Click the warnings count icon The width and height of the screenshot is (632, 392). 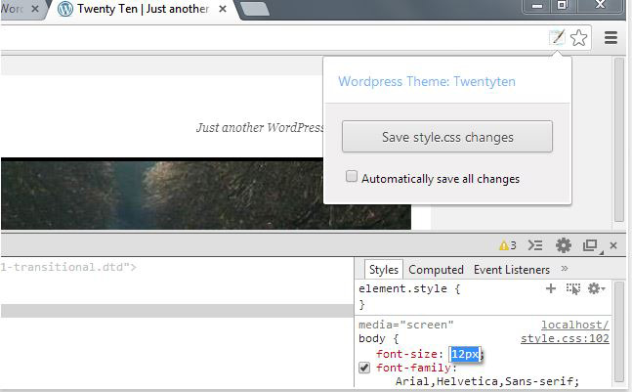[x=507, y=245]
